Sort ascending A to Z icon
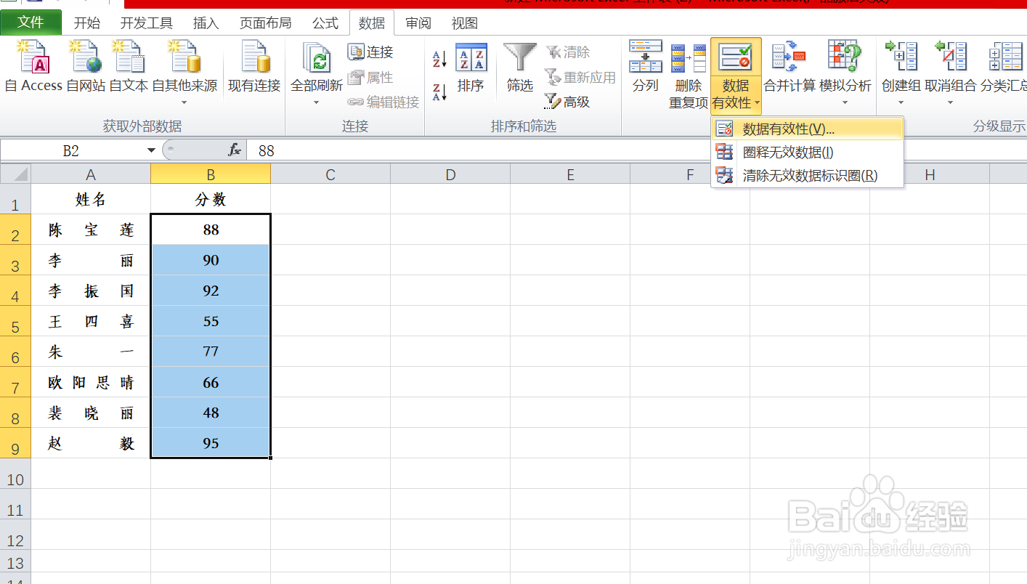 440,59
